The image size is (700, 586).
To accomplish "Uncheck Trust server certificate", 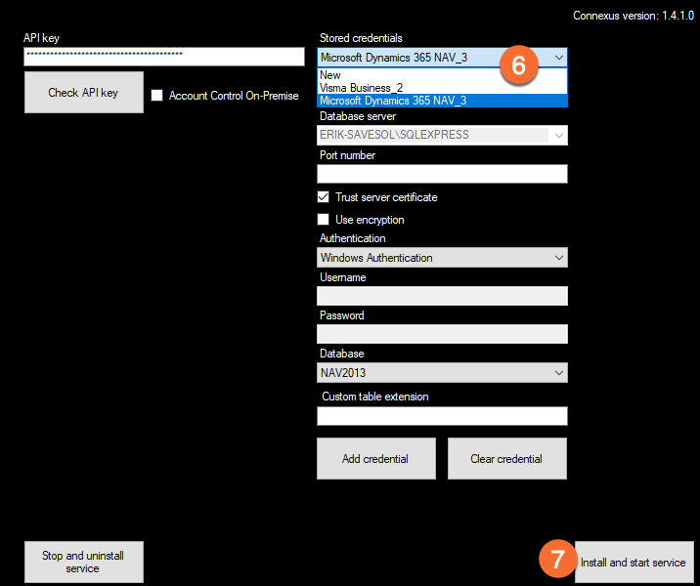I will [324, 197].
